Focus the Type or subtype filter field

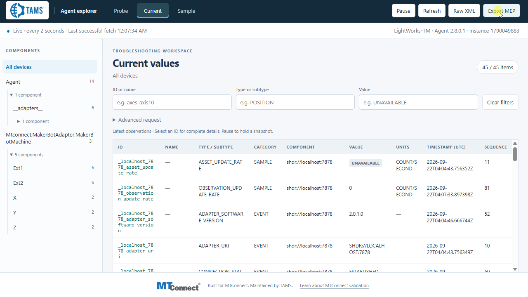click(x=295, y=102)
